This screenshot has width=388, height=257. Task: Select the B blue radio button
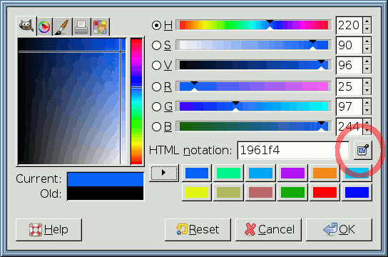point(156,126)
